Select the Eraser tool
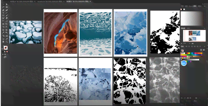Image resolution: width=208 pixels, height=106 pixels. (x=7, y=18)
